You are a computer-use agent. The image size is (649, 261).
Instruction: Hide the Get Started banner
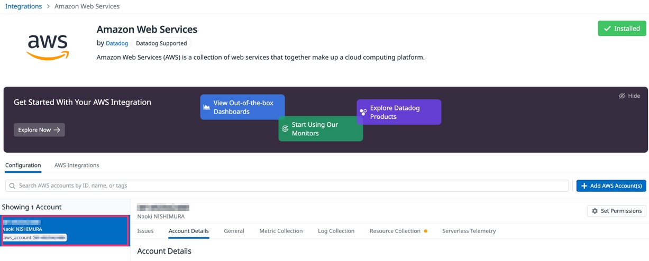(x=629, y=96)
